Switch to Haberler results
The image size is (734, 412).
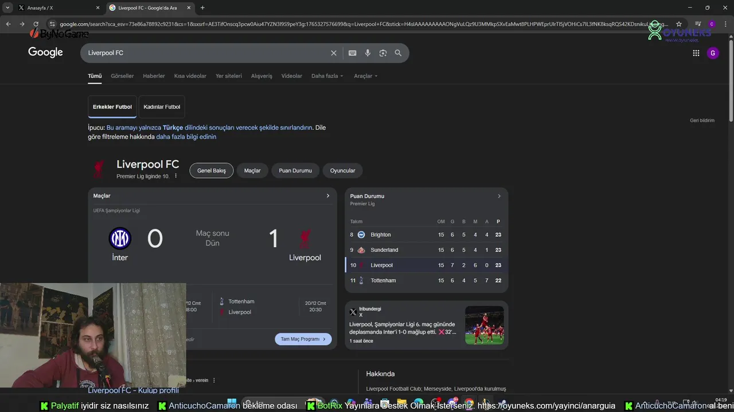tap(154, 76)
